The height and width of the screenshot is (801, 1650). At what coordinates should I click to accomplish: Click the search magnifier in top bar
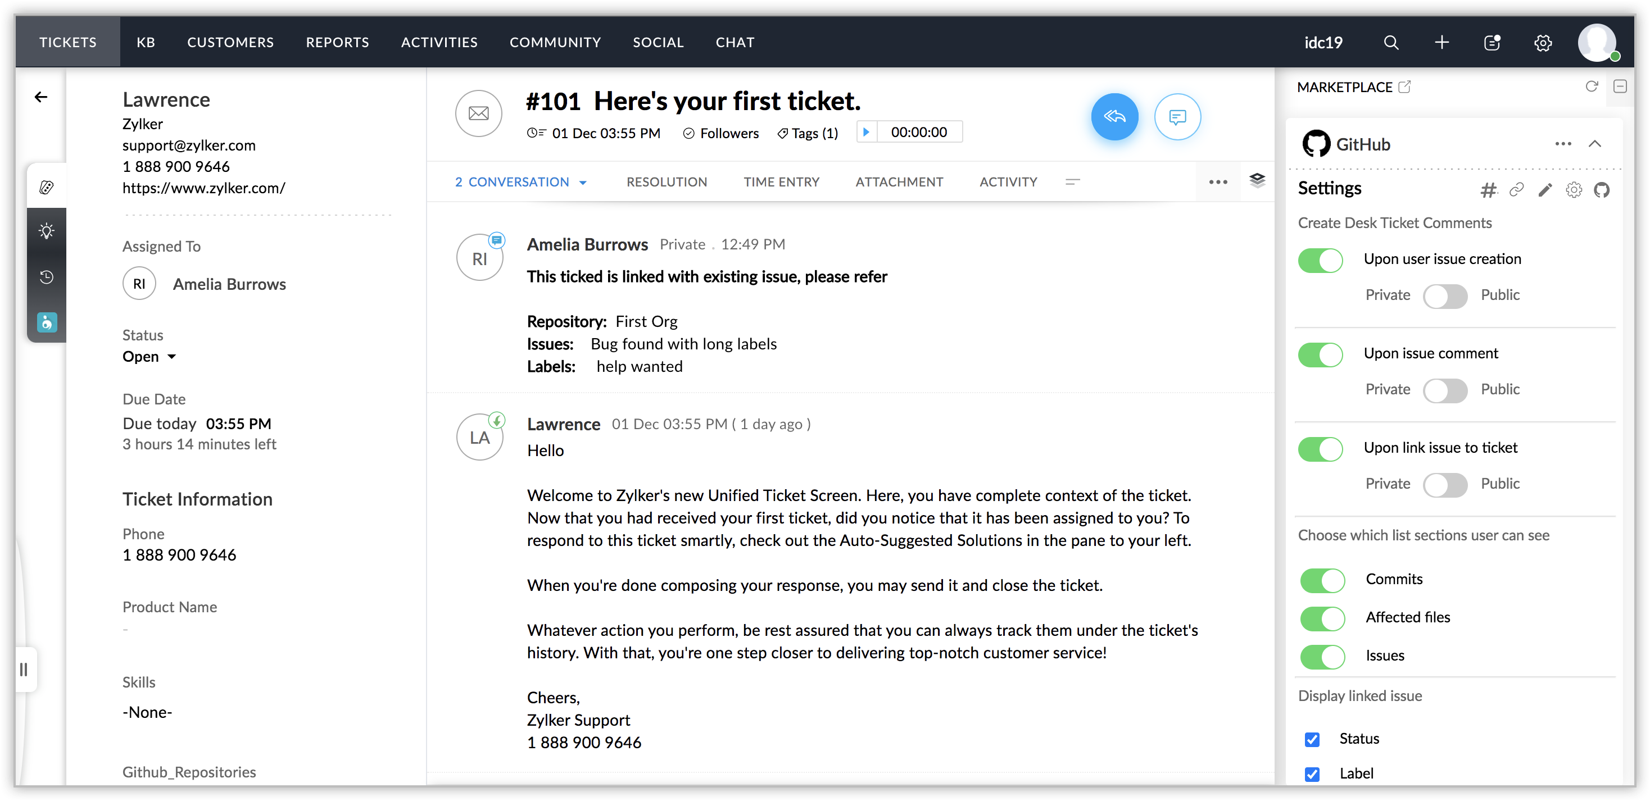pyautogui.click(x=1390, y=42)
